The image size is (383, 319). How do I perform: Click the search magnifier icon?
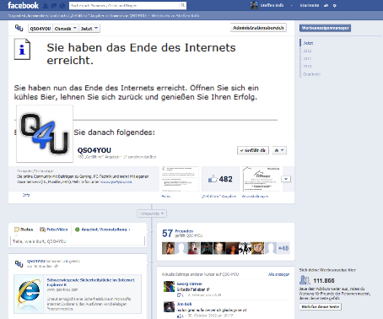pos(182,5)
